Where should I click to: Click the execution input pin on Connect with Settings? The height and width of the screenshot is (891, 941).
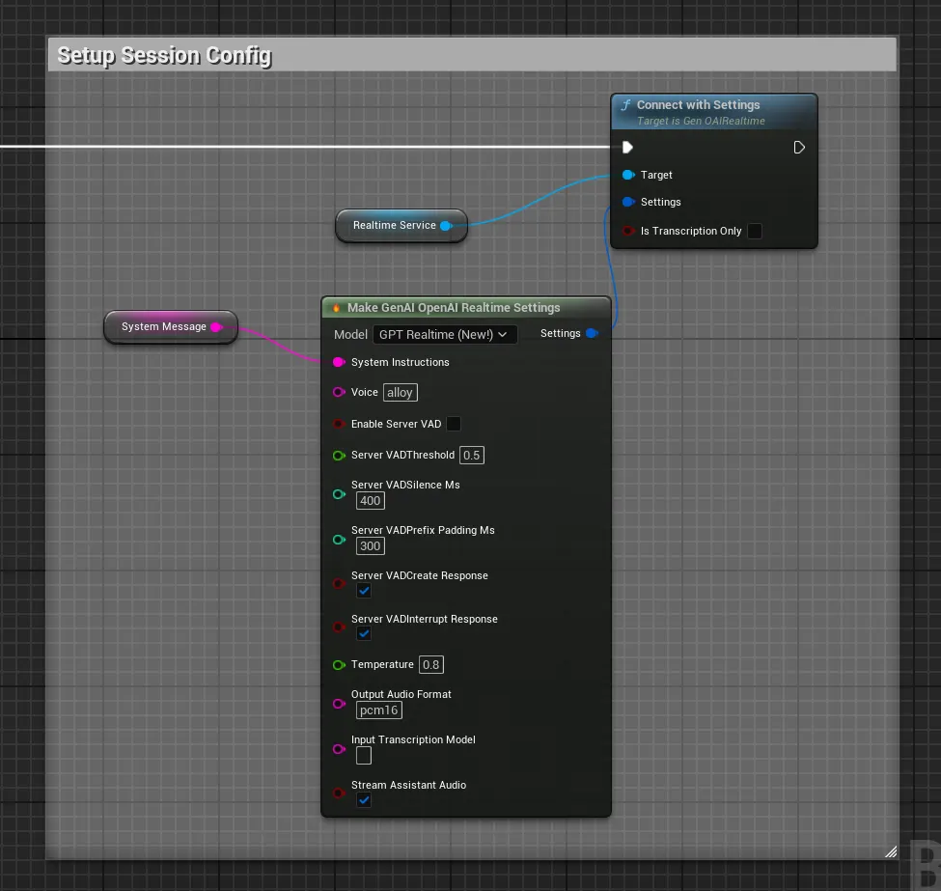pos(627,147)
